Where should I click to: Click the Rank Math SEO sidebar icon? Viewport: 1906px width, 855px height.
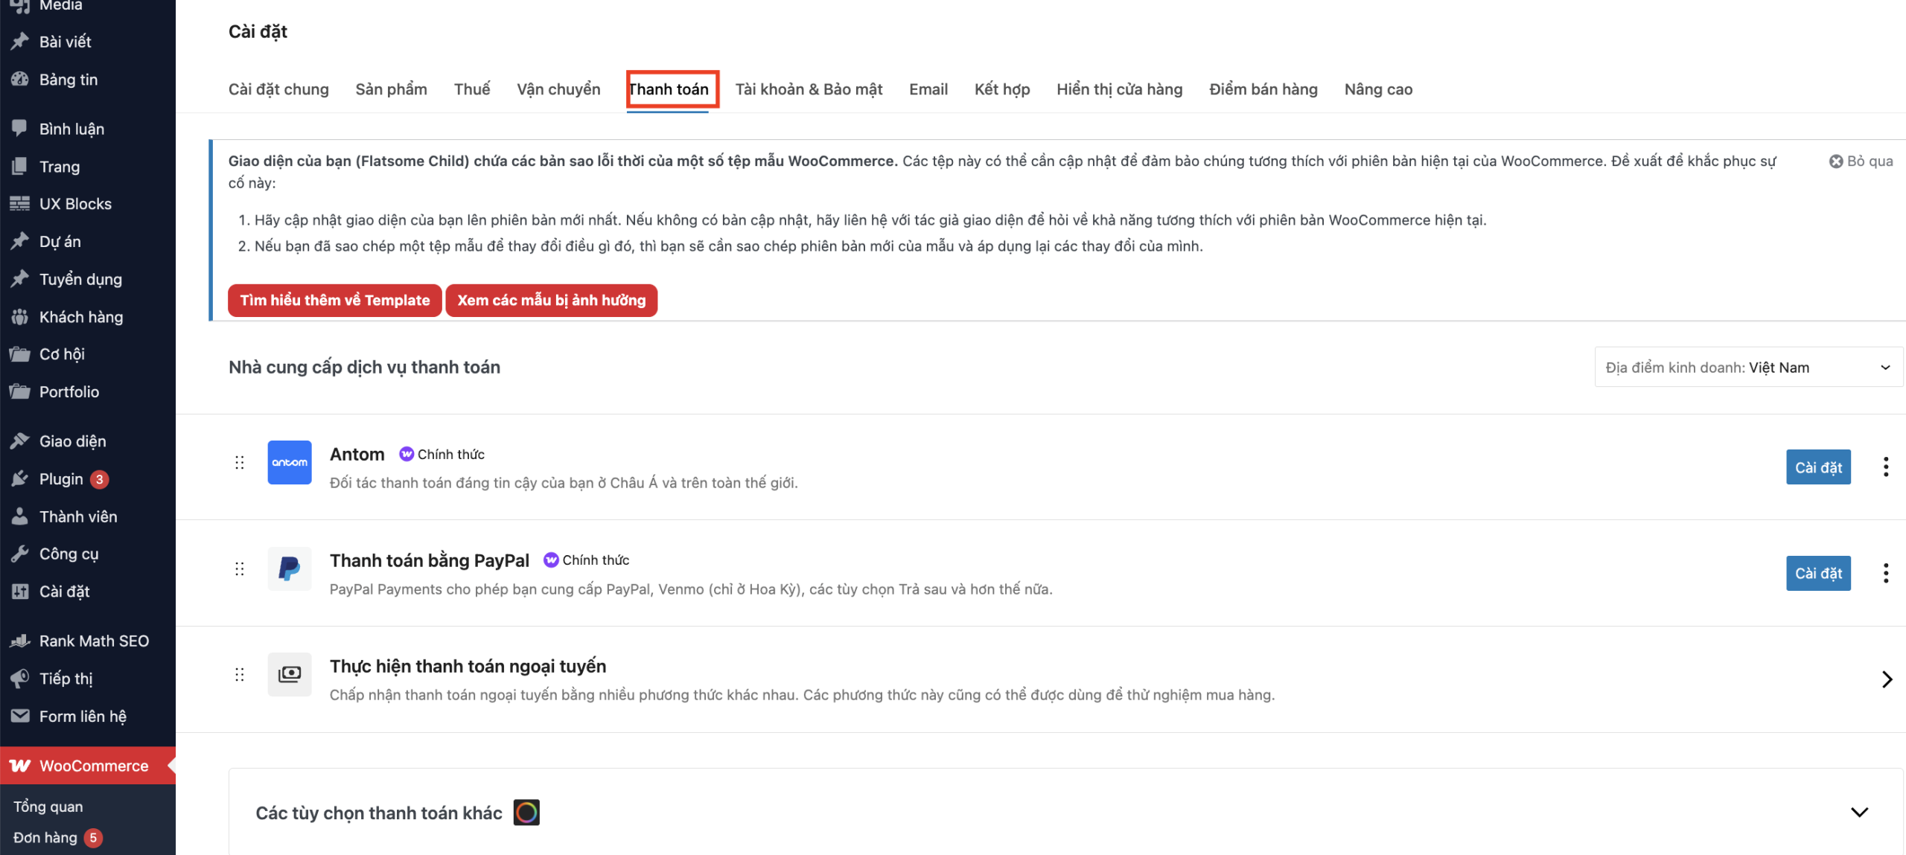pos(20,641)
